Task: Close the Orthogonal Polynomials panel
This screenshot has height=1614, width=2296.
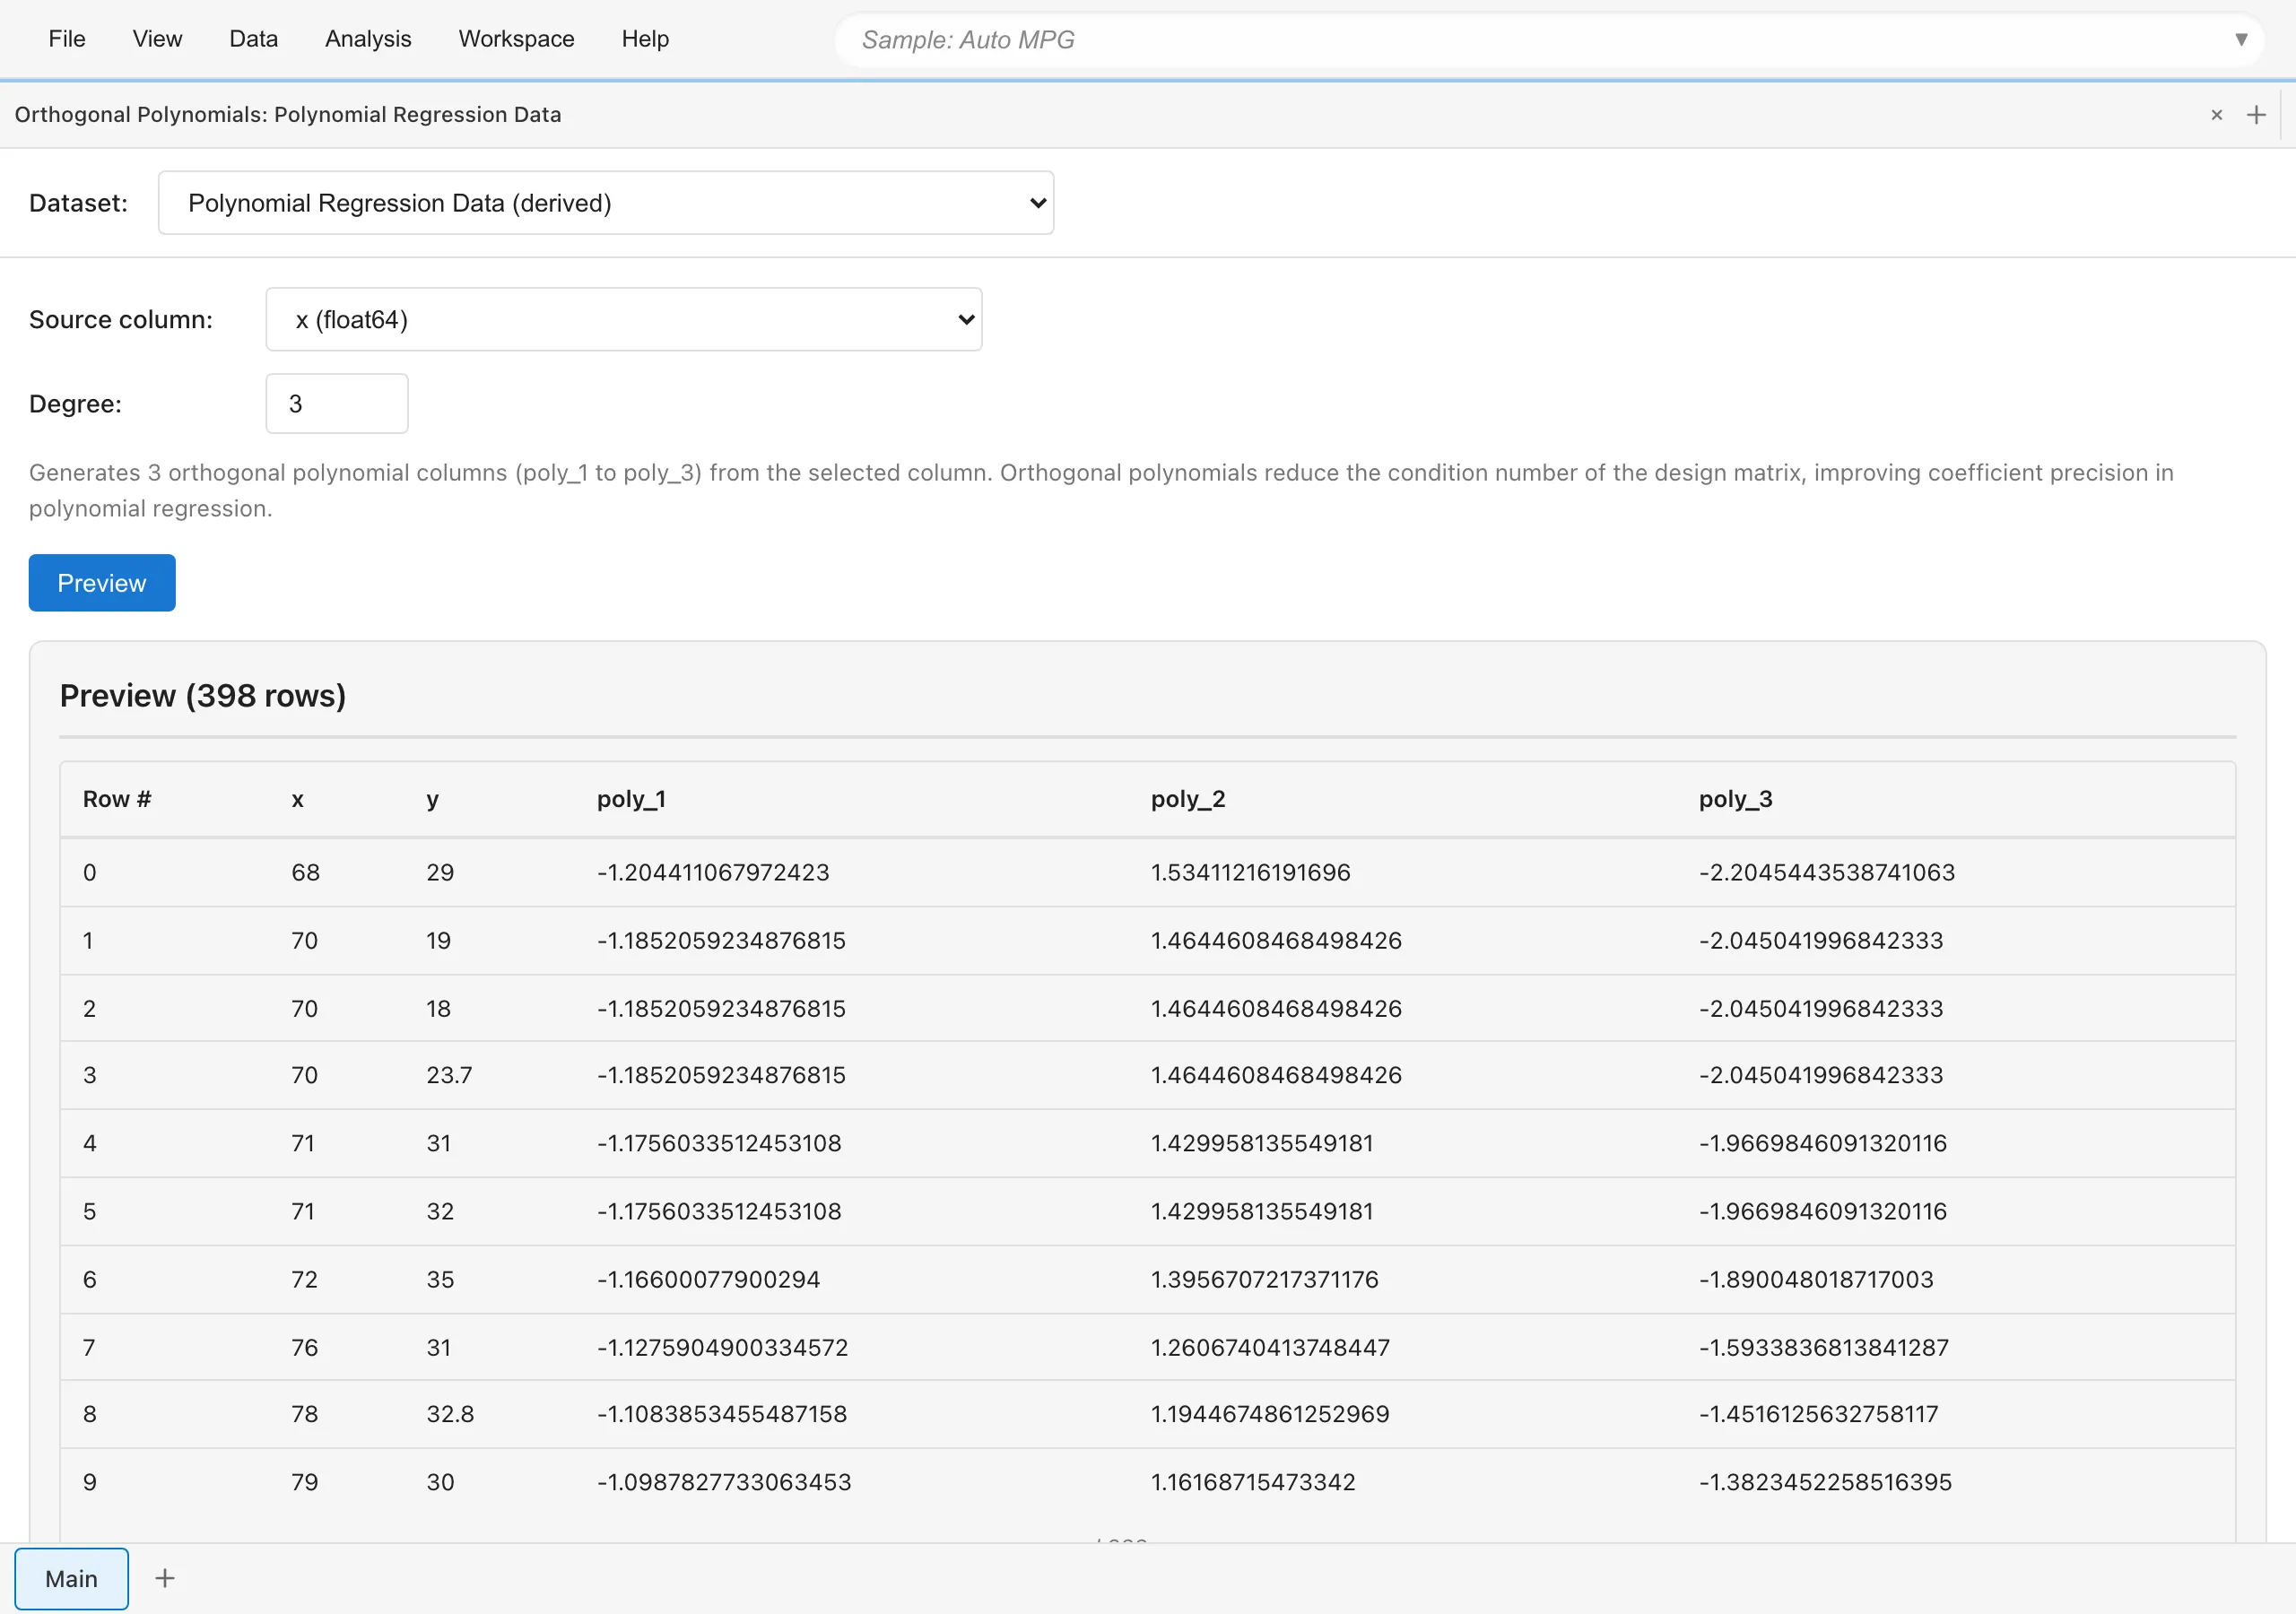Action: pyautogui.click(x=2216, y=115)
